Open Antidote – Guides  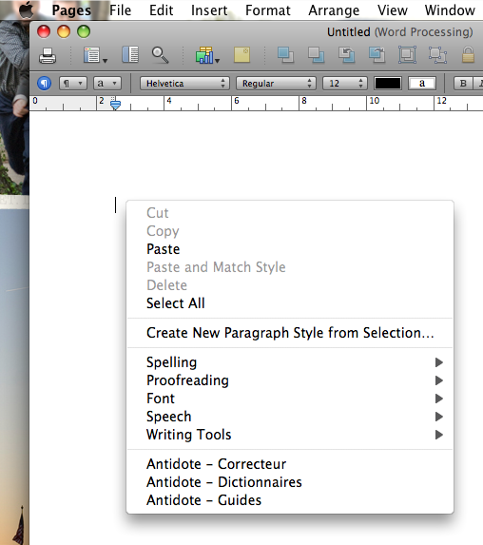pos(290,500)
